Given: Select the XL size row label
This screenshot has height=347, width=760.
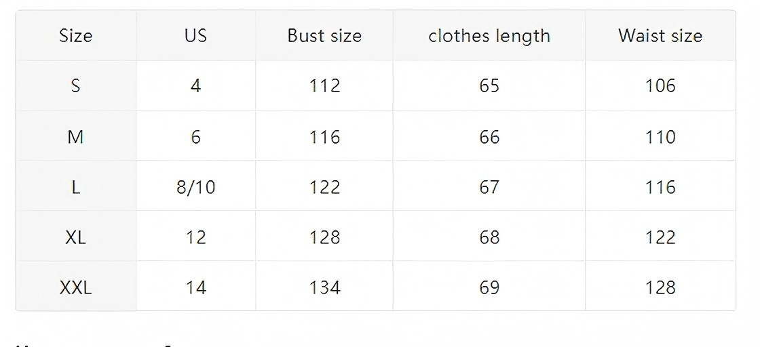Looking at the screenshot, I should point(75,237).
